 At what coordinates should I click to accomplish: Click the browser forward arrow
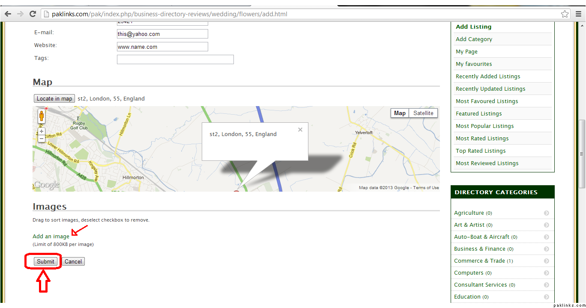pos(20,14)
